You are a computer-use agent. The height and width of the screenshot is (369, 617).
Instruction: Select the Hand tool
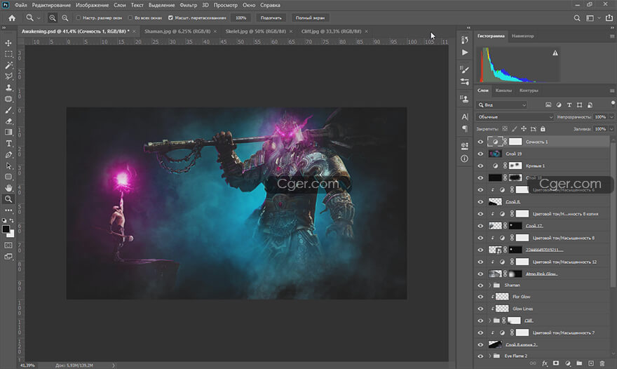click(8, 188)
